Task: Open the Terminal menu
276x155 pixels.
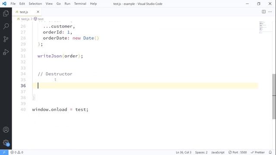Action: pos(80,4)
